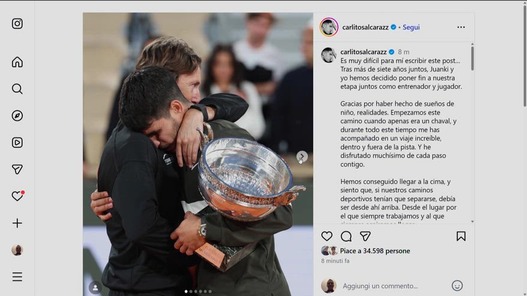
Task: Open Notifications heart in sidebar
Action: pyautogui.click(x=17, y=196)
